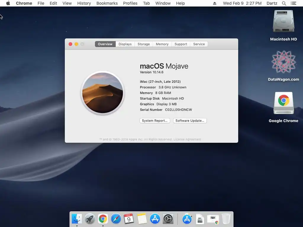The height and width of the screenshot is (227, 303).
Task: Open the Help menu
Action: click(x=180, y=3)
